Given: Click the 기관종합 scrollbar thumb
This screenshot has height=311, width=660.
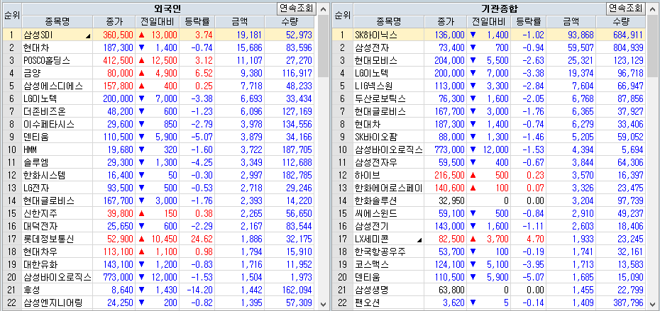Looking at the screenshot, I should pyautogui.click(x=653, y=45).
